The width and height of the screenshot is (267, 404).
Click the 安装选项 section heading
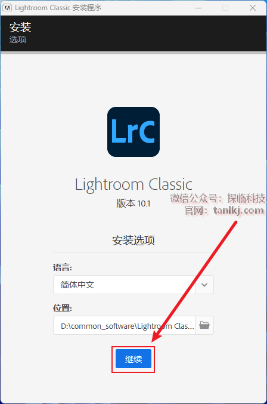133,240
